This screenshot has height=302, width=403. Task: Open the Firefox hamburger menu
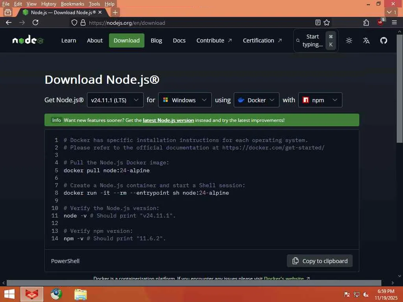coord(394,22)
